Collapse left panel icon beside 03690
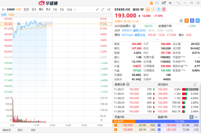Image resolution: width=201 pixels, height=133 pixels. [x=3, y=9]
